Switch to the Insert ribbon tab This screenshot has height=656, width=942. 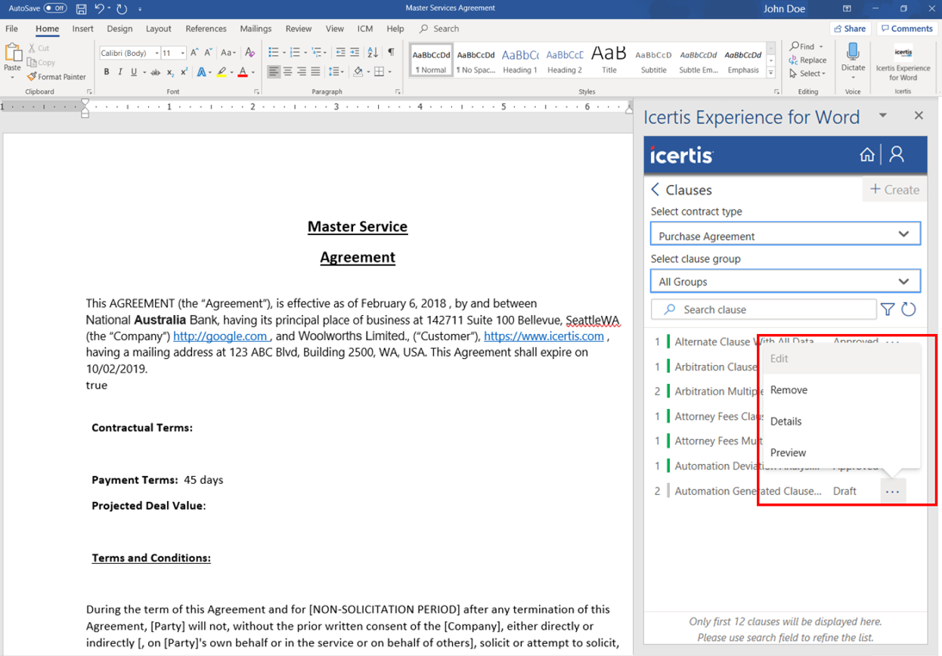pyautogui.click(x=83, y=29)
